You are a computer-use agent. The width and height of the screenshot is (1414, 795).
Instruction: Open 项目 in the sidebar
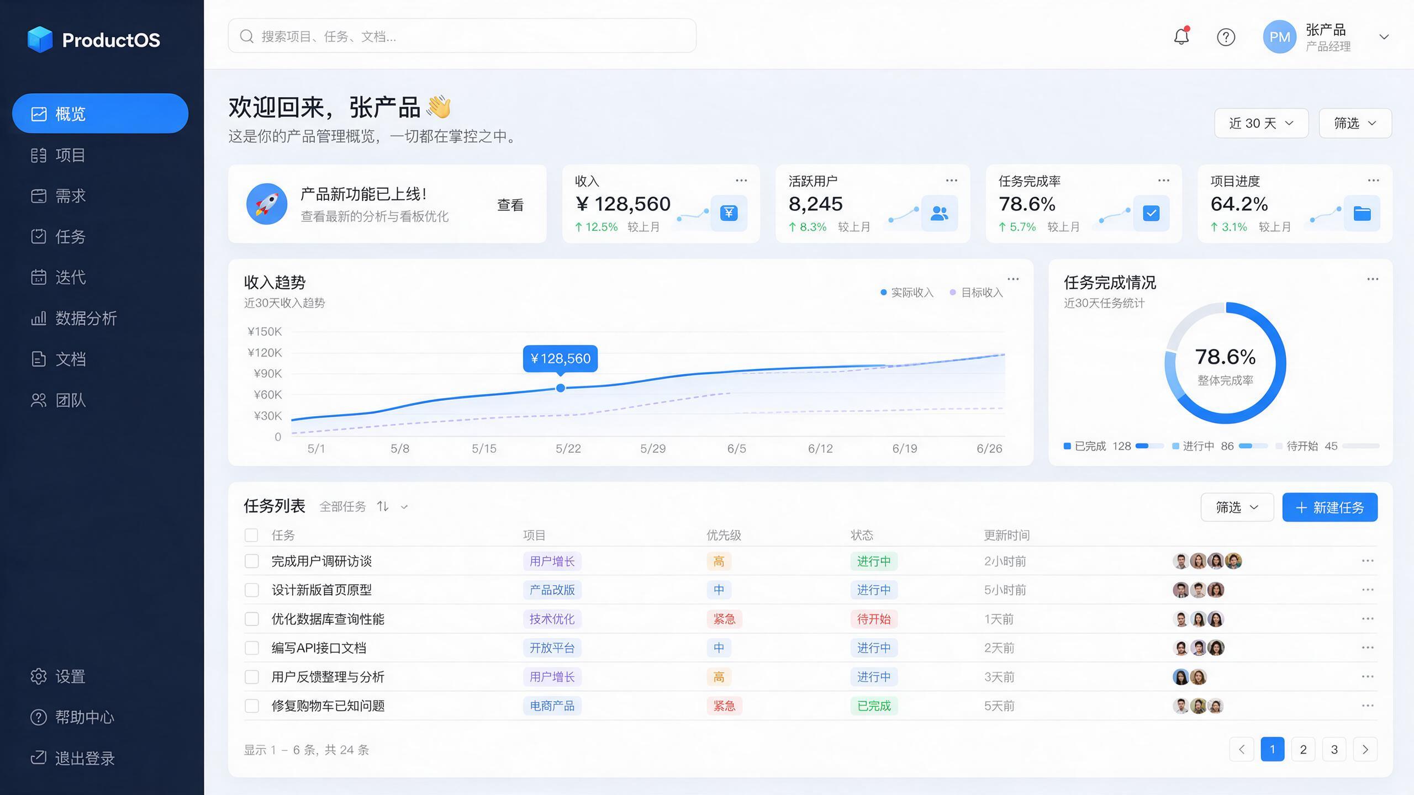(x=100, y=155)
